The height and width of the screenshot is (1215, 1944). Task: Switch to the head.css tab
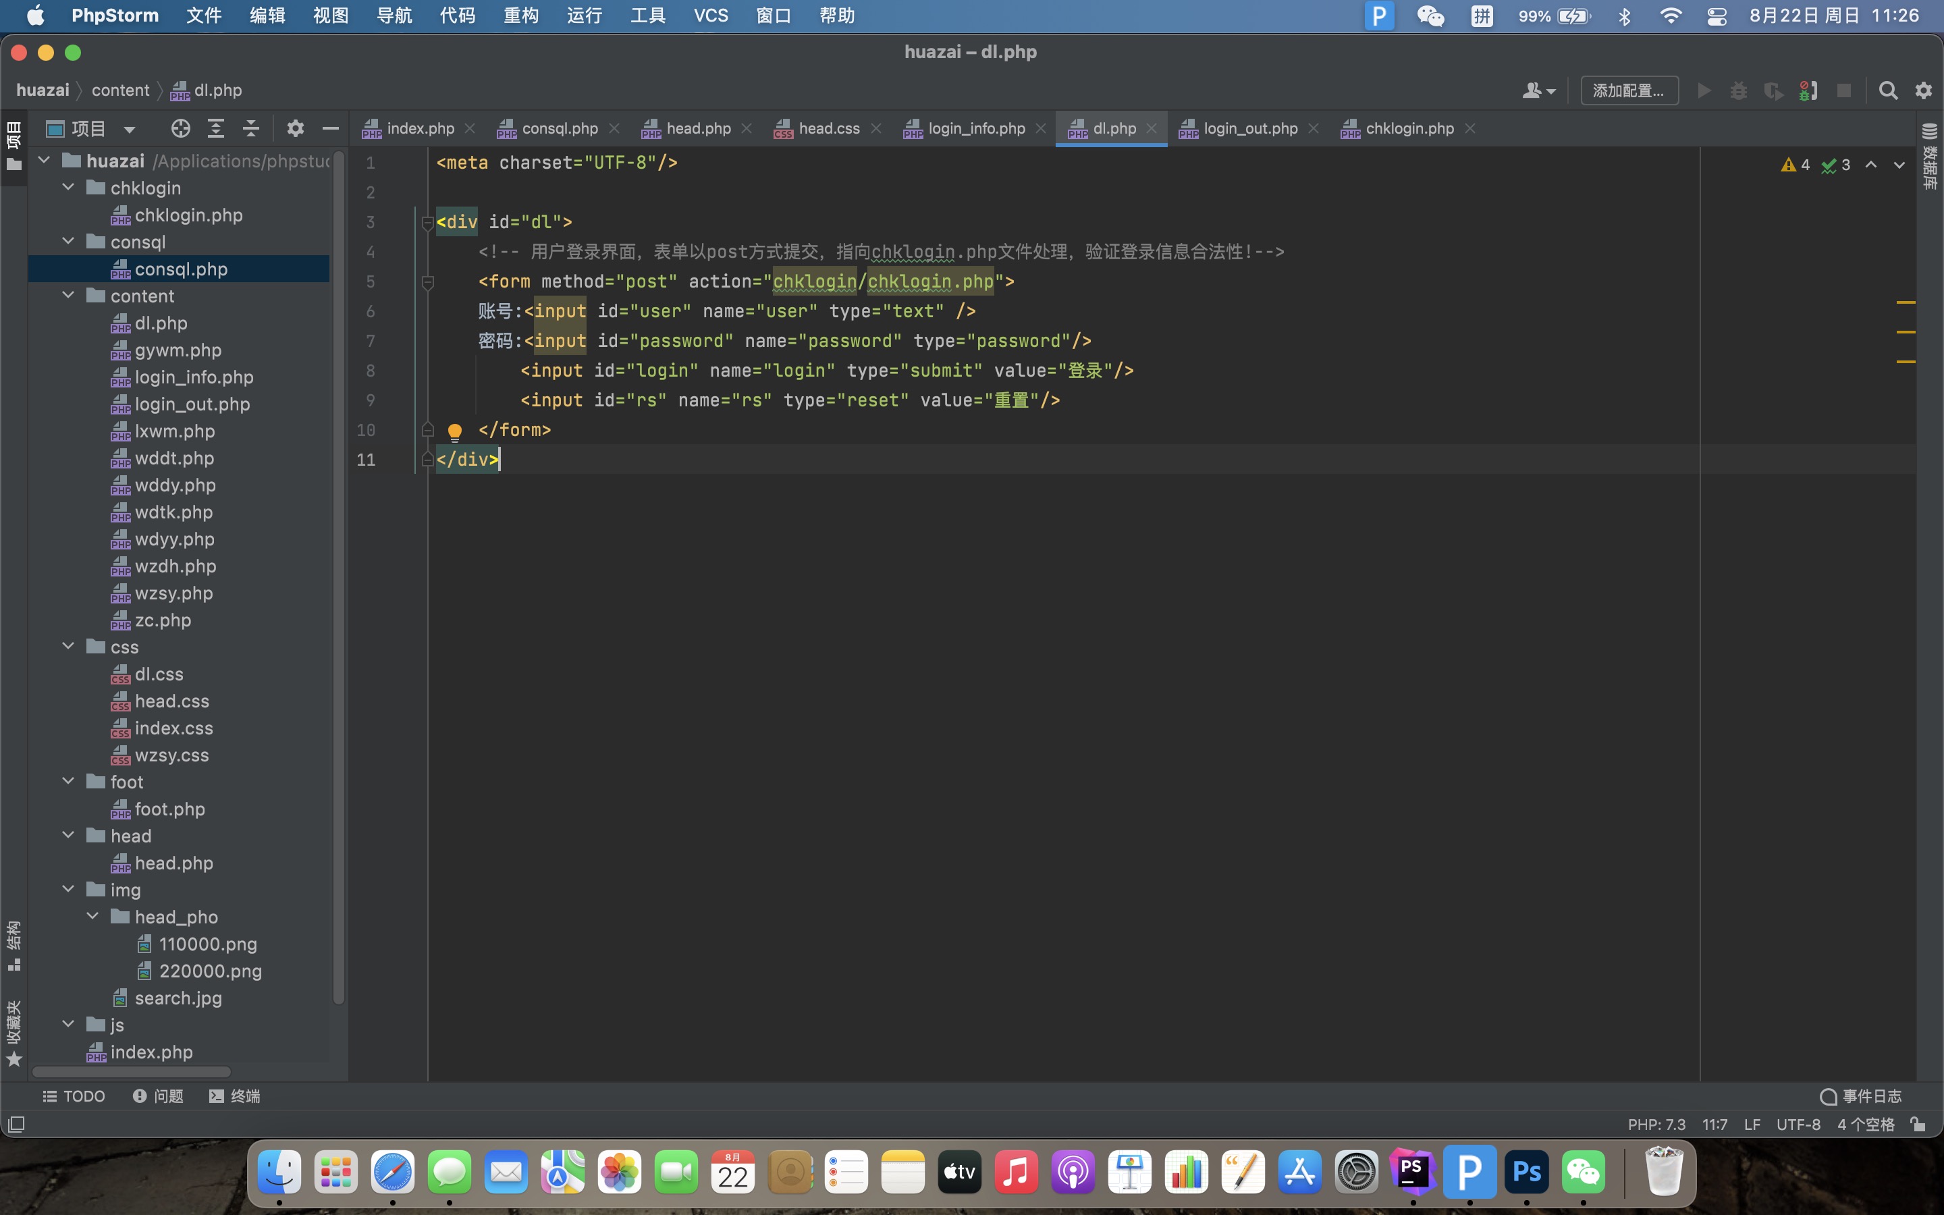828,128
